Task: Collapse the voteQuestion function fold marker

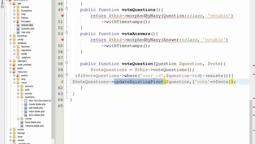Action: coord(67,62)
